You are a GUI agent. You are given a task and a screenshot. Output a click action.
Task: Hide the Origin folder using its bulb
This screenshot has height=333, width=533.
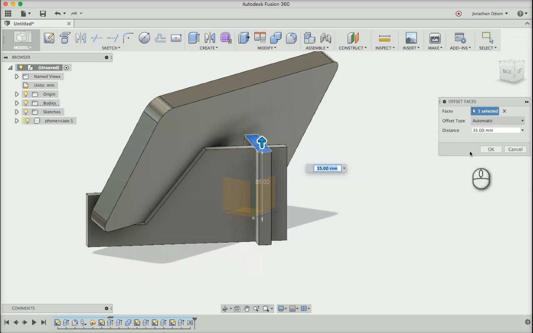coord(26,94)
